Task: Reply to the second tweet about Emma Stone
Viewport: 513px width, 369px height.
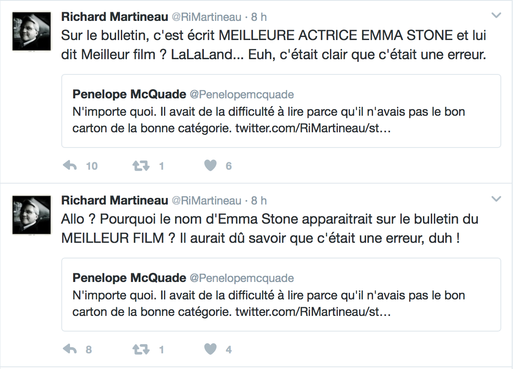Action: [70, 349]
